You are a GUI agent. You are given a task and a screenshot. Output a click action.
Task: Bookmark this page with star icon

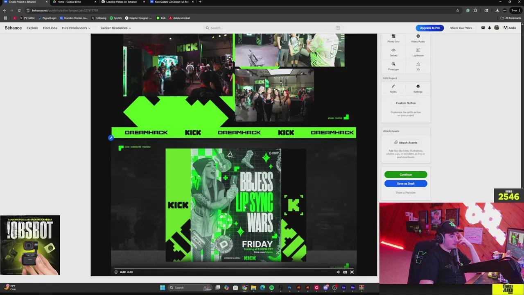(458, 10)
